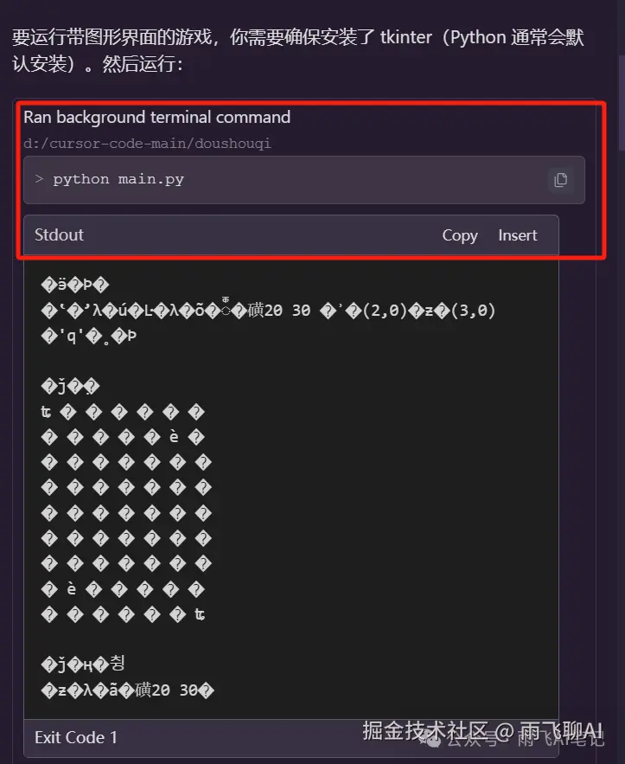Select the d:/cursor-code-main/doushouqi path text

pos(147,144)
